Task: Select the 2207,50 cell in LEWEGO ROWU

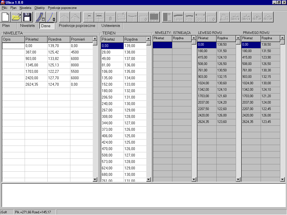Action: [x=207, y=109]
